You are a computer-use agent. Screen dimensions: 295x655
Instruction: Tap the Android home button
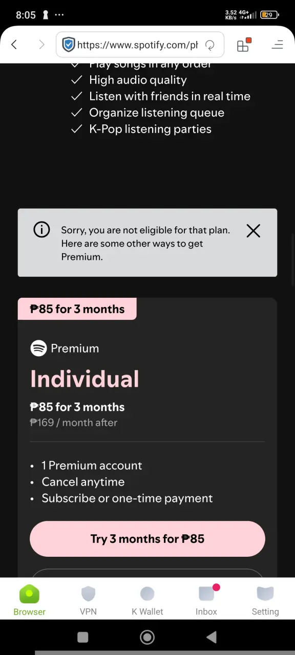(147, 637)
